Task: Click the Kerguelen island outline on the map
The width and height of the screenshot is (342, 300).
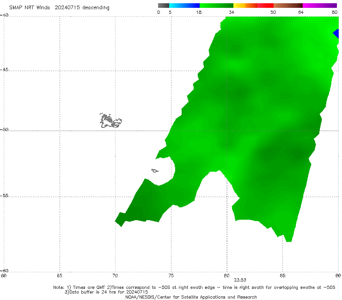Action: (110, 121)
